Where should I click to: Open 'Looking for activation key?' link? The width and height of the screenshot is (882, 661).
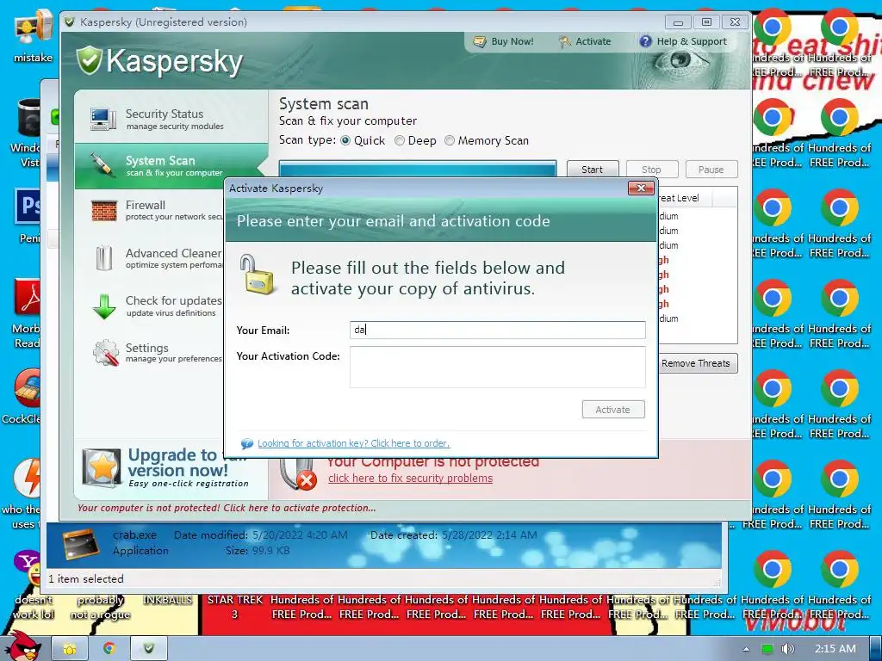353,443
